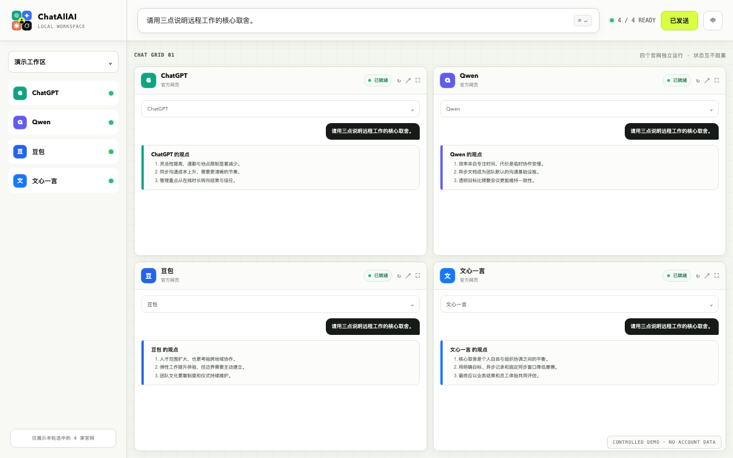Toggle 豆包 in the sidebar list

point(63,152)
